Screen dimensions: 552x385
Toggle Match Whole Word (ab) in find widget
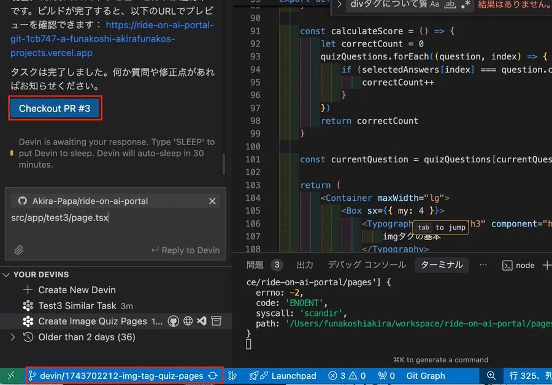450,4
